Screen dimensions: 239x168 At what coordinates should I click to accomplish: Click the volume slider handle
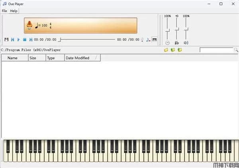[x=186, y=29]
